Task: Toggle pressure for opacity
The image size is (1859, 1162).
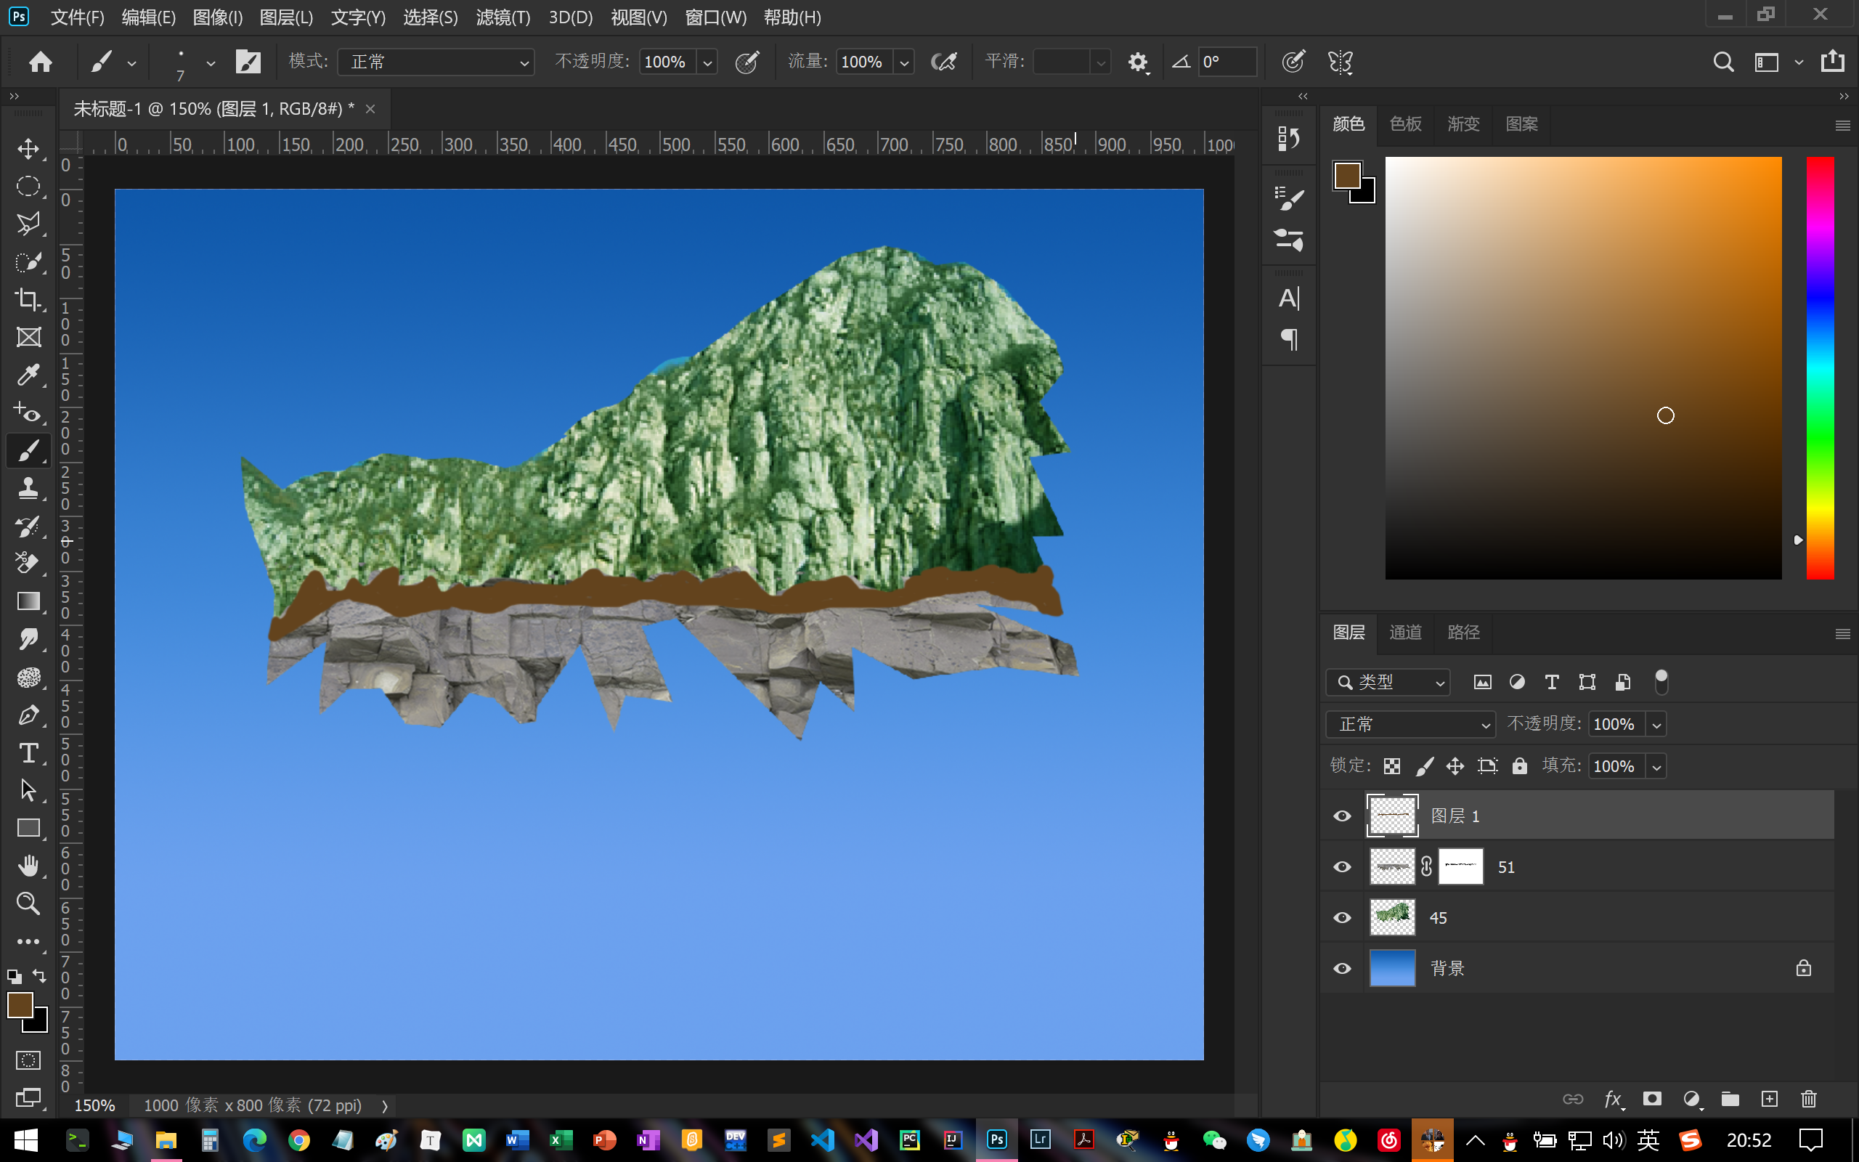Action: click(747, 62)
